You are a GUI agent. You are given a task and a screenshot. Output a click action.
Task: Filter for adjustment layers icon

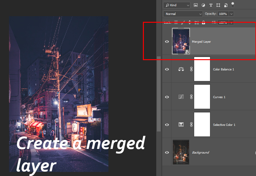203,5
